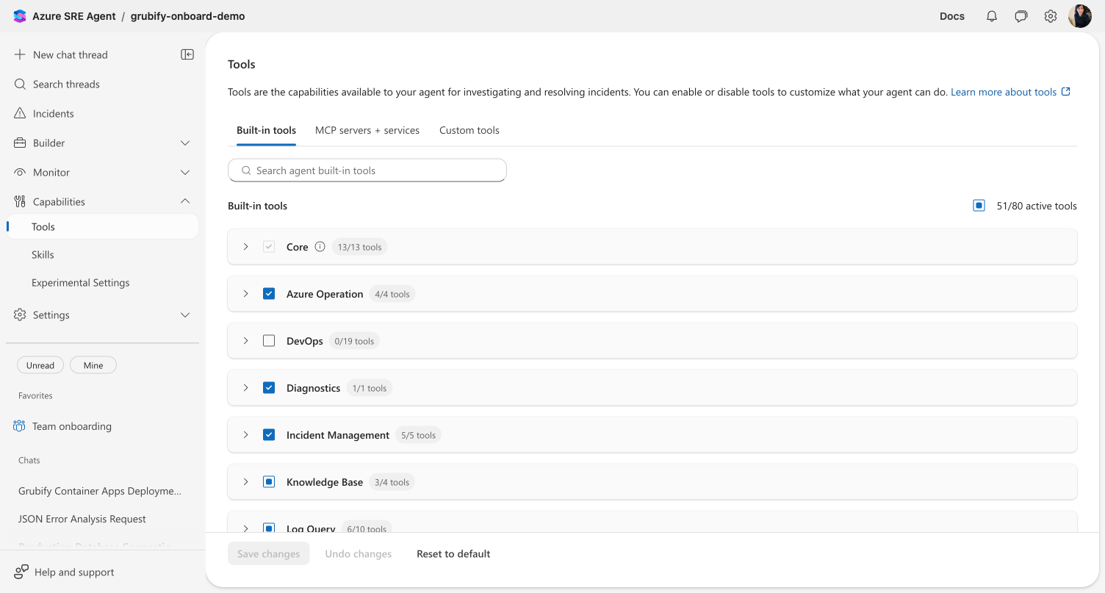Viewport: 1105px width, 593px height.
Task: Toggle the Knowledge Base checkbox
Action: click(269, 482)
